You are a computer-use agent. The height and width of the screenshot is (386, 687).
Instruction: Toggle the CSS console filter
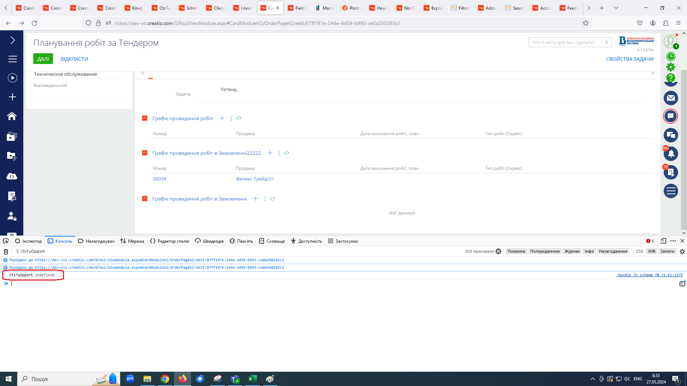point(639,251)
